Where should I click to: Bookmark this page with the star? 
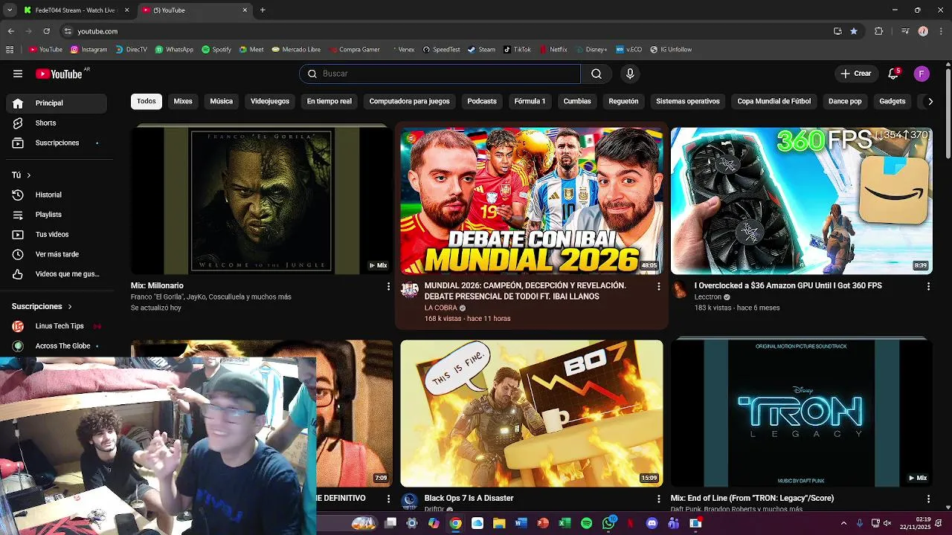[x=854, y=31]
